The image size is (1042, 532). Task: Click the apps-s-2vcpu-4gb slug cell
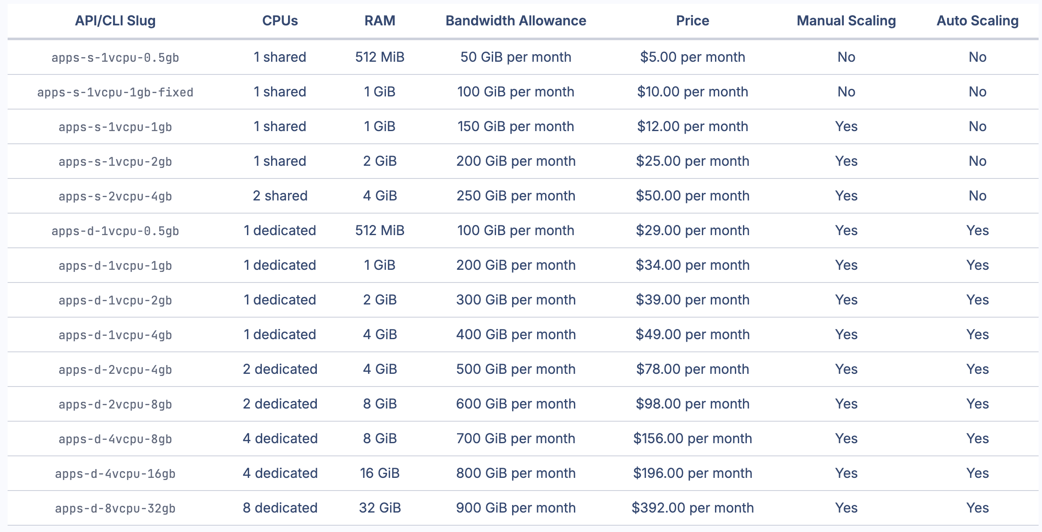click(115, 196)
